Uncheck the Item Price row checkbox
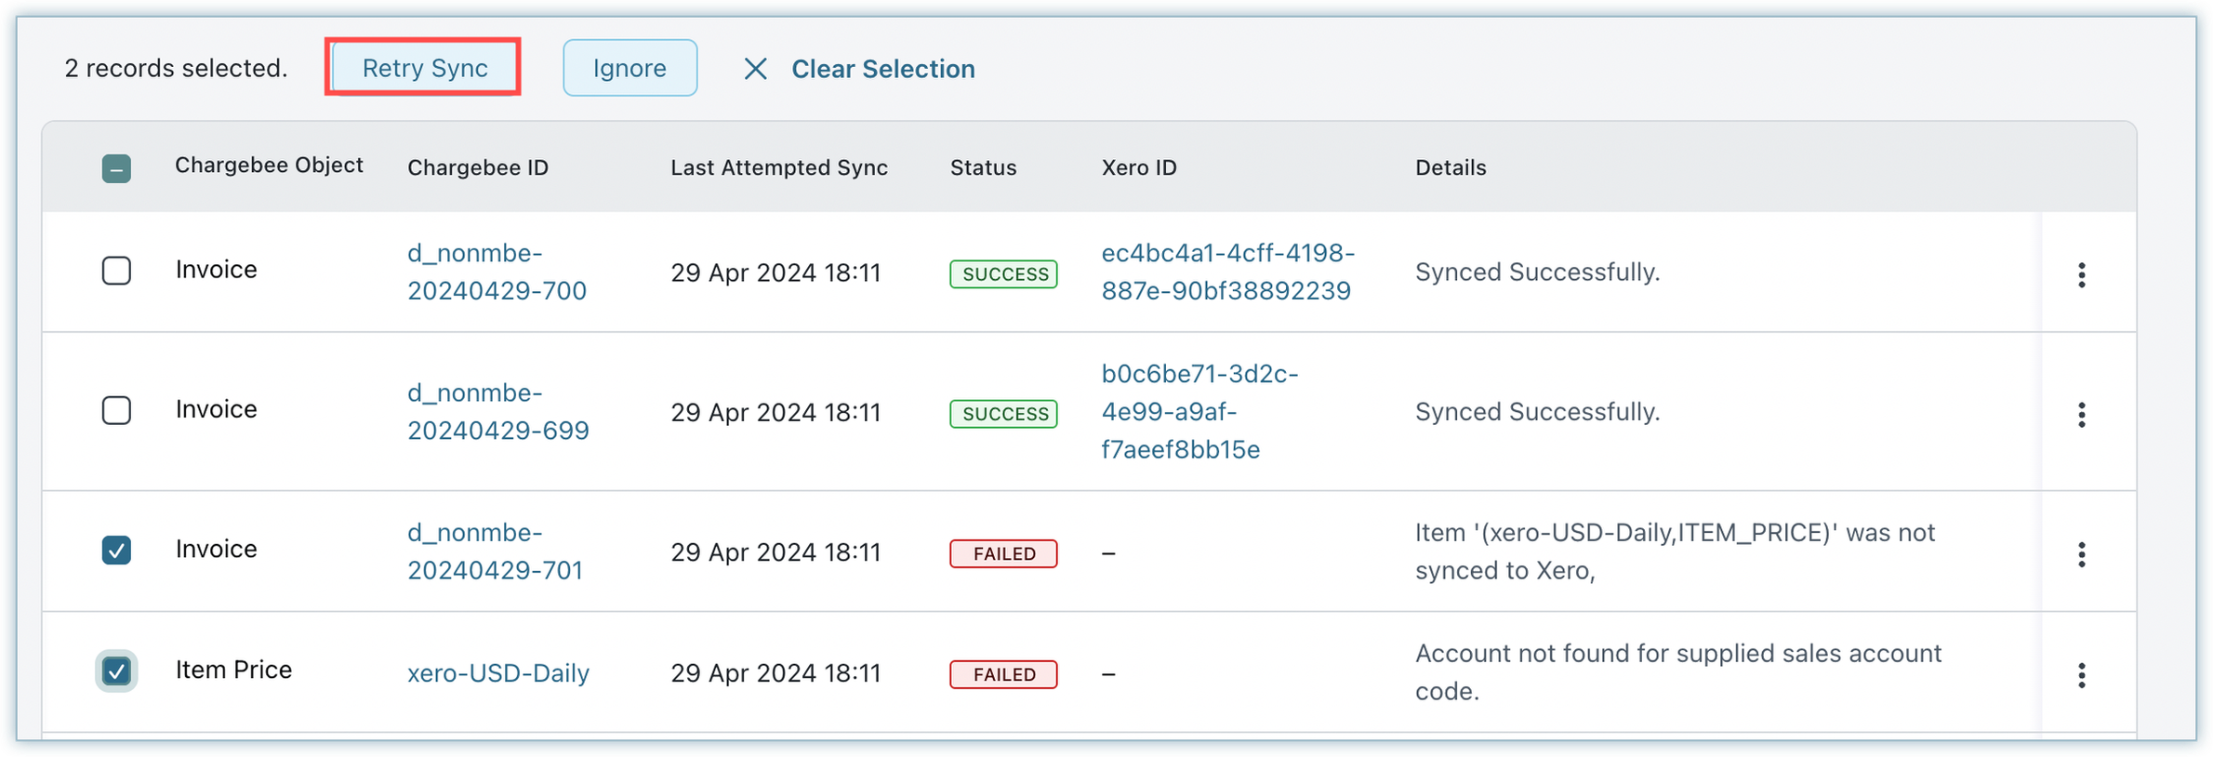 point(116,671)
